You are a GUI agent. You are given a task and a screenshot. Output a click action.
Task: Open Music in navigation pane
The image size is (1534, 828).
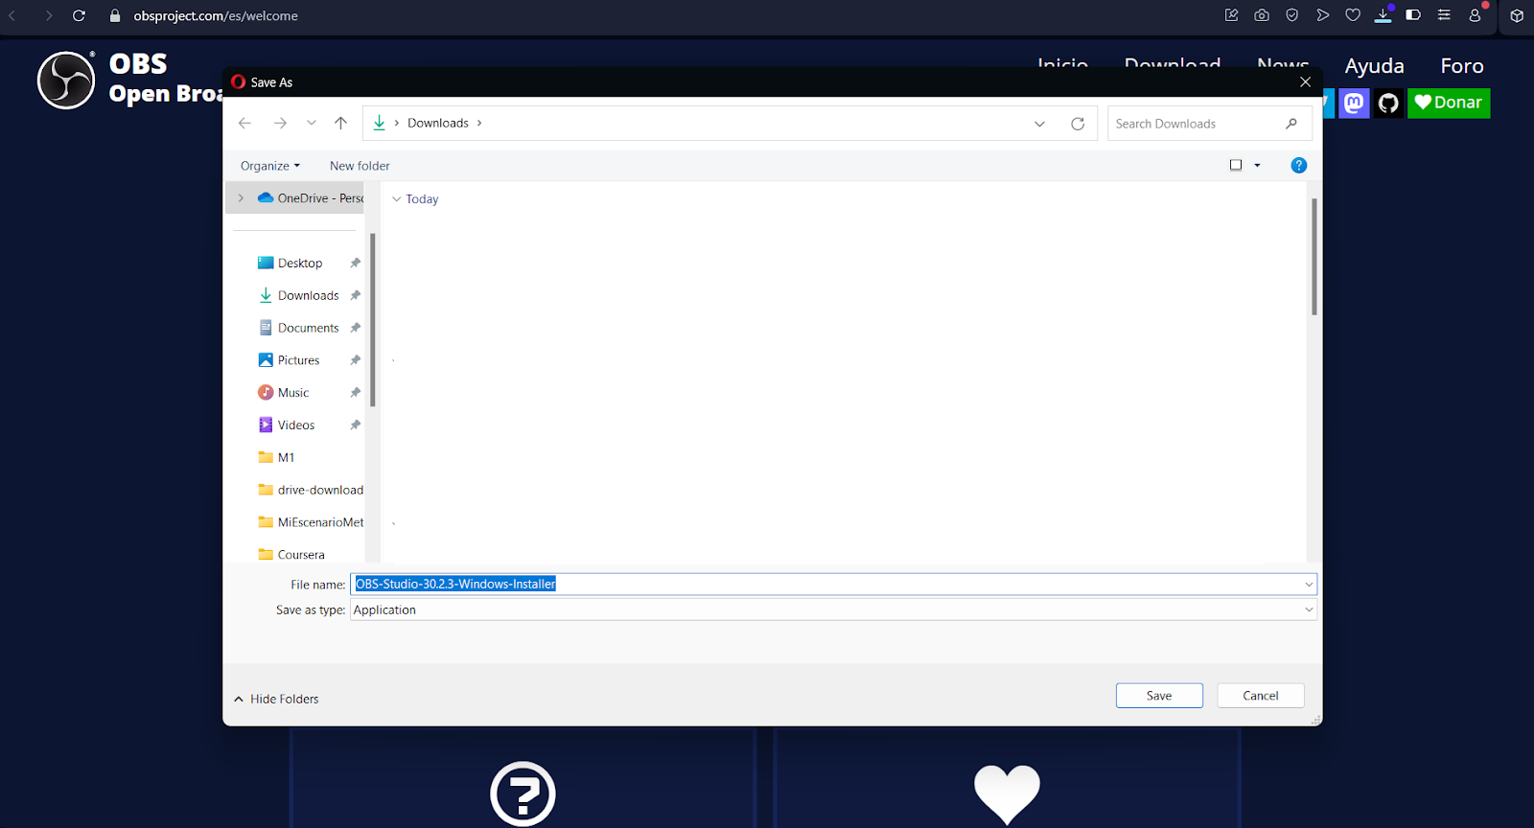(x=292, y=393)
